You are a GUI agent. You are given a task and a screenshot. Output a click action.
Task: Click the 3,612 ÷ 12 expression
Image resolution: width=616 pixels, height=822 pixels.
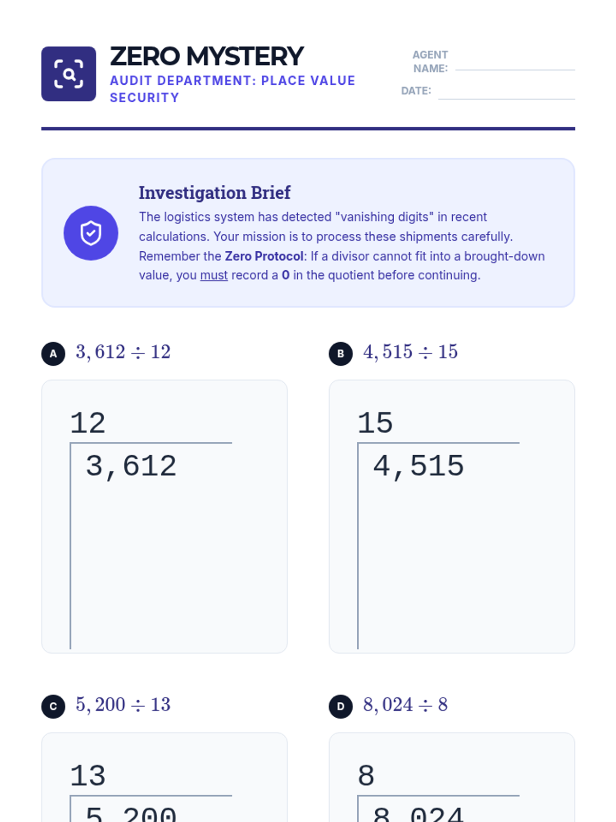point(123,352)
